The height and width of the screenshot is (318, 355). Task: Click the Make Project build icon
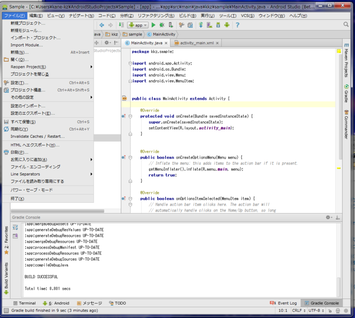pos(121,25)
